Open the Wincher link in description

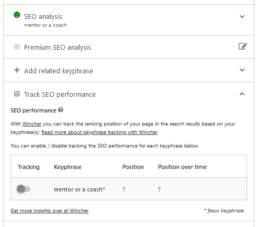click(32, 124)
